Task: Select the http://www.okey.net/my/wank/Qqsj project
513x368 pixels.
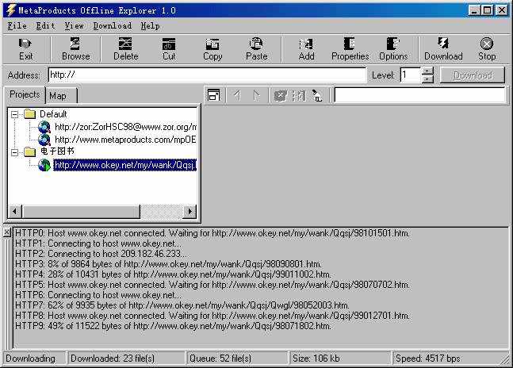Action: (x=125, y=165)
